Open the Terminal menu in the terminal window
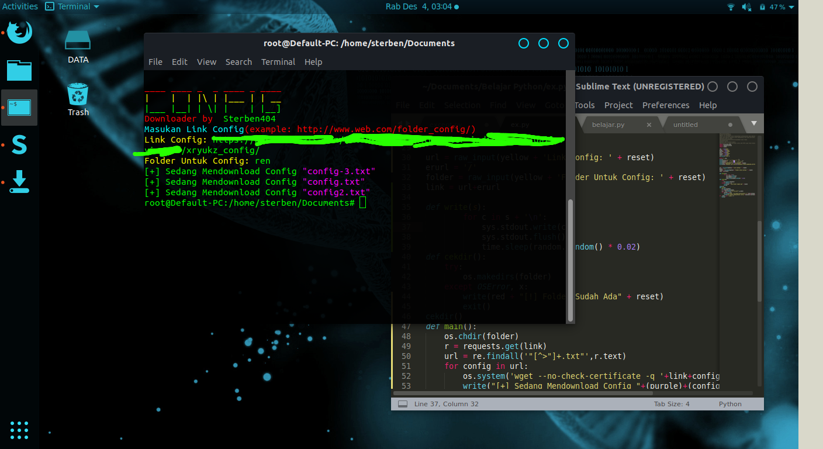The width and height of the screenshot is (823, 449). click(278, 62)
